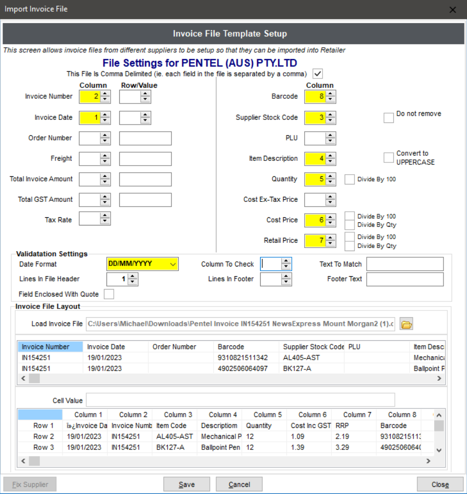This screenshot has width=467, height=494.
Task: Click the Load Invoice File path field
Action: point(240,324)
